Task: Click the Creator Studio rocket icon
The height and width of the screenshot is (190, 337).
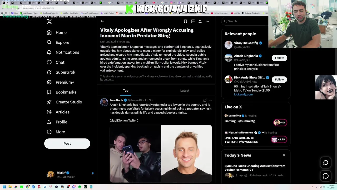Action: [x=49, y=102]
